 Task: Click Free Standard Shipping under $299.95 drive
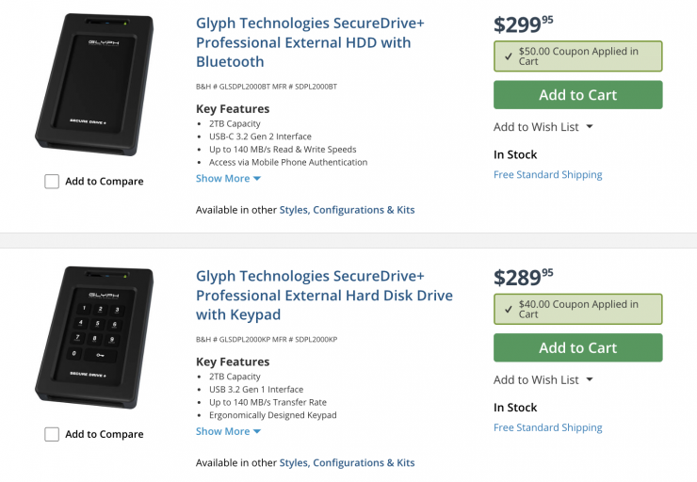[547, 174]
